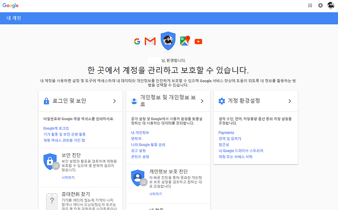Screen dimensions: 338x210
Task: Click the 휴대전화 찾기 card title
Action: [76, 194]
